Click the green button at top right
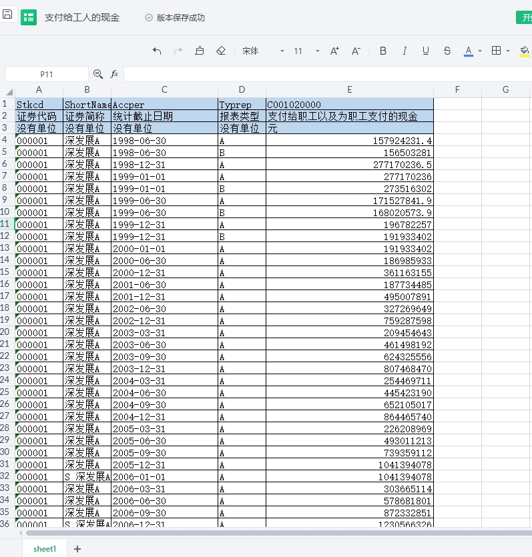This screenshot has height=557, width=532. pos(524,17)
